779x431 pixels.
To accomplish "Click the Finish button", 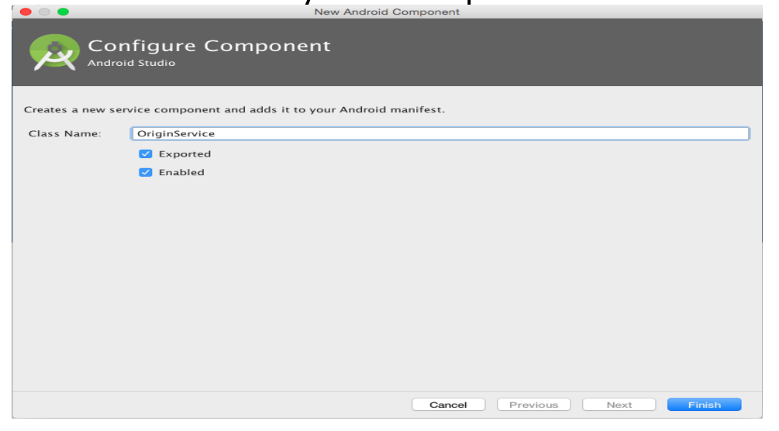I will pyautogui.click(x=704, y=405).
